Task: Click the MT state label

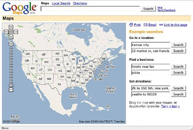Action: pos(44,54)
